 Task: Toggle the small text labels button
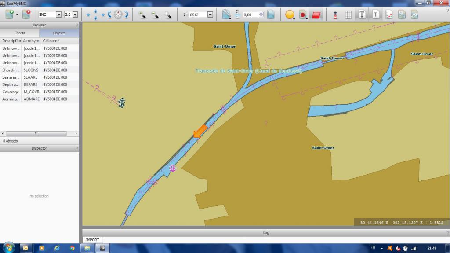click(x=376, y=15)
